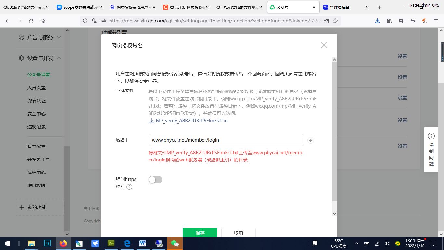
Task: Open 公众号设置 in sidebar
Action: coord(39,75)
